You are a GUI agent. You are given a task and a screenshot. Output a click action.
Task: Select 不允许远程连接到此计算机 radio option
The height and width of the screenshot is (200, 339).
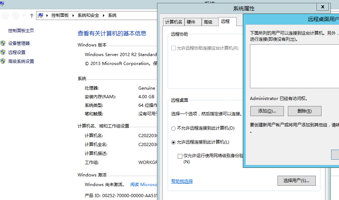pos(173,128)
